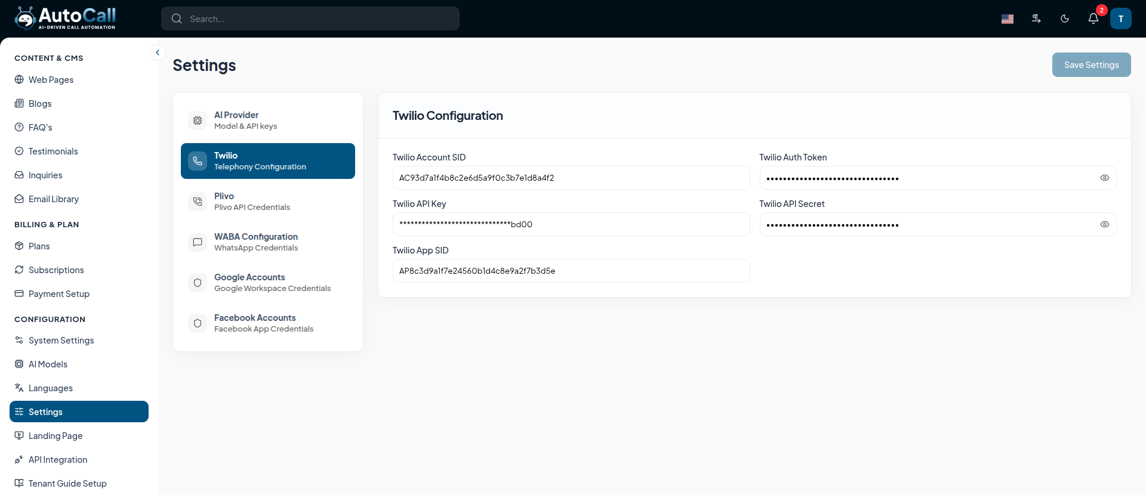Click the search magnifier icon
Screen dimensions: 1146x495
pyautogui.click(x=177, y=18)
